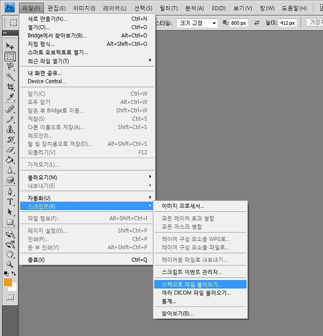
Task: Choose 찾아보기(B)... in scripts submenu
Action: pyautogui.click(x=200, y=314)
